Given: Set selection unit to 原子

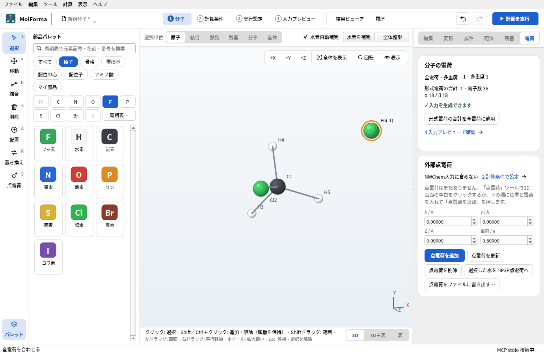Looking at the screenshot, I should 175,37.
